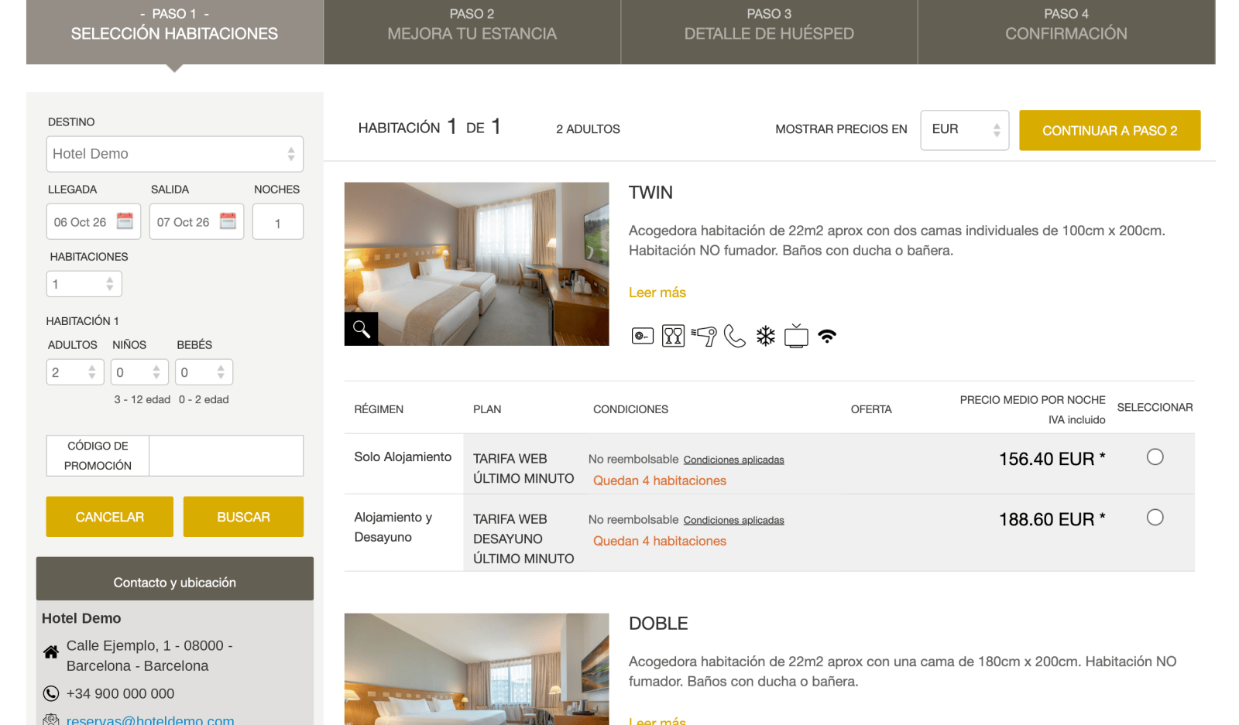The height and width of the screenshot is (725, 1239).
Task: Open the Bebés count dropdown
Action: [x=204, y=372]
